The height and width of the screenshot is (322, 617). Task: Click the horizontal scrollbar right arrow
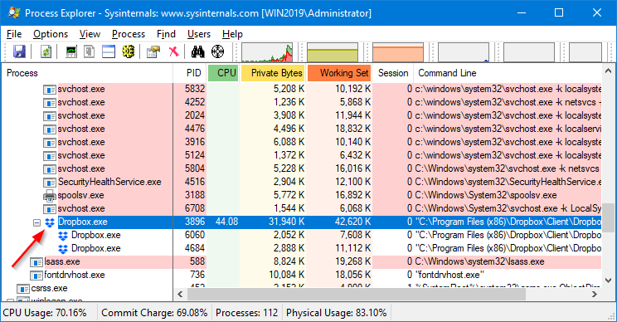coord(595,294)
